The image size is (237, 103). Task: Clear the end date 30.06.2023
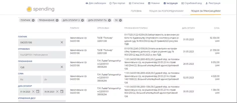(57, 92)
